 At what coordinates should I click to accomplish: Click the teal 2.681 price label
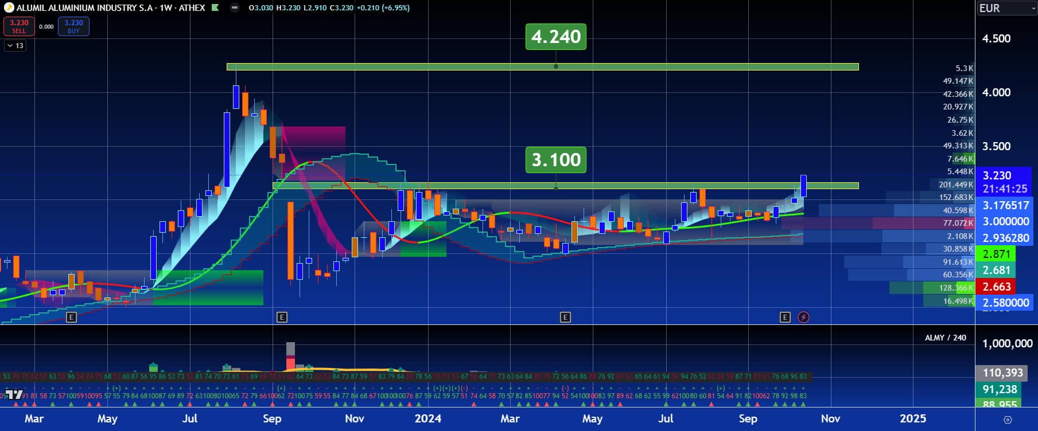coord(997,270)
